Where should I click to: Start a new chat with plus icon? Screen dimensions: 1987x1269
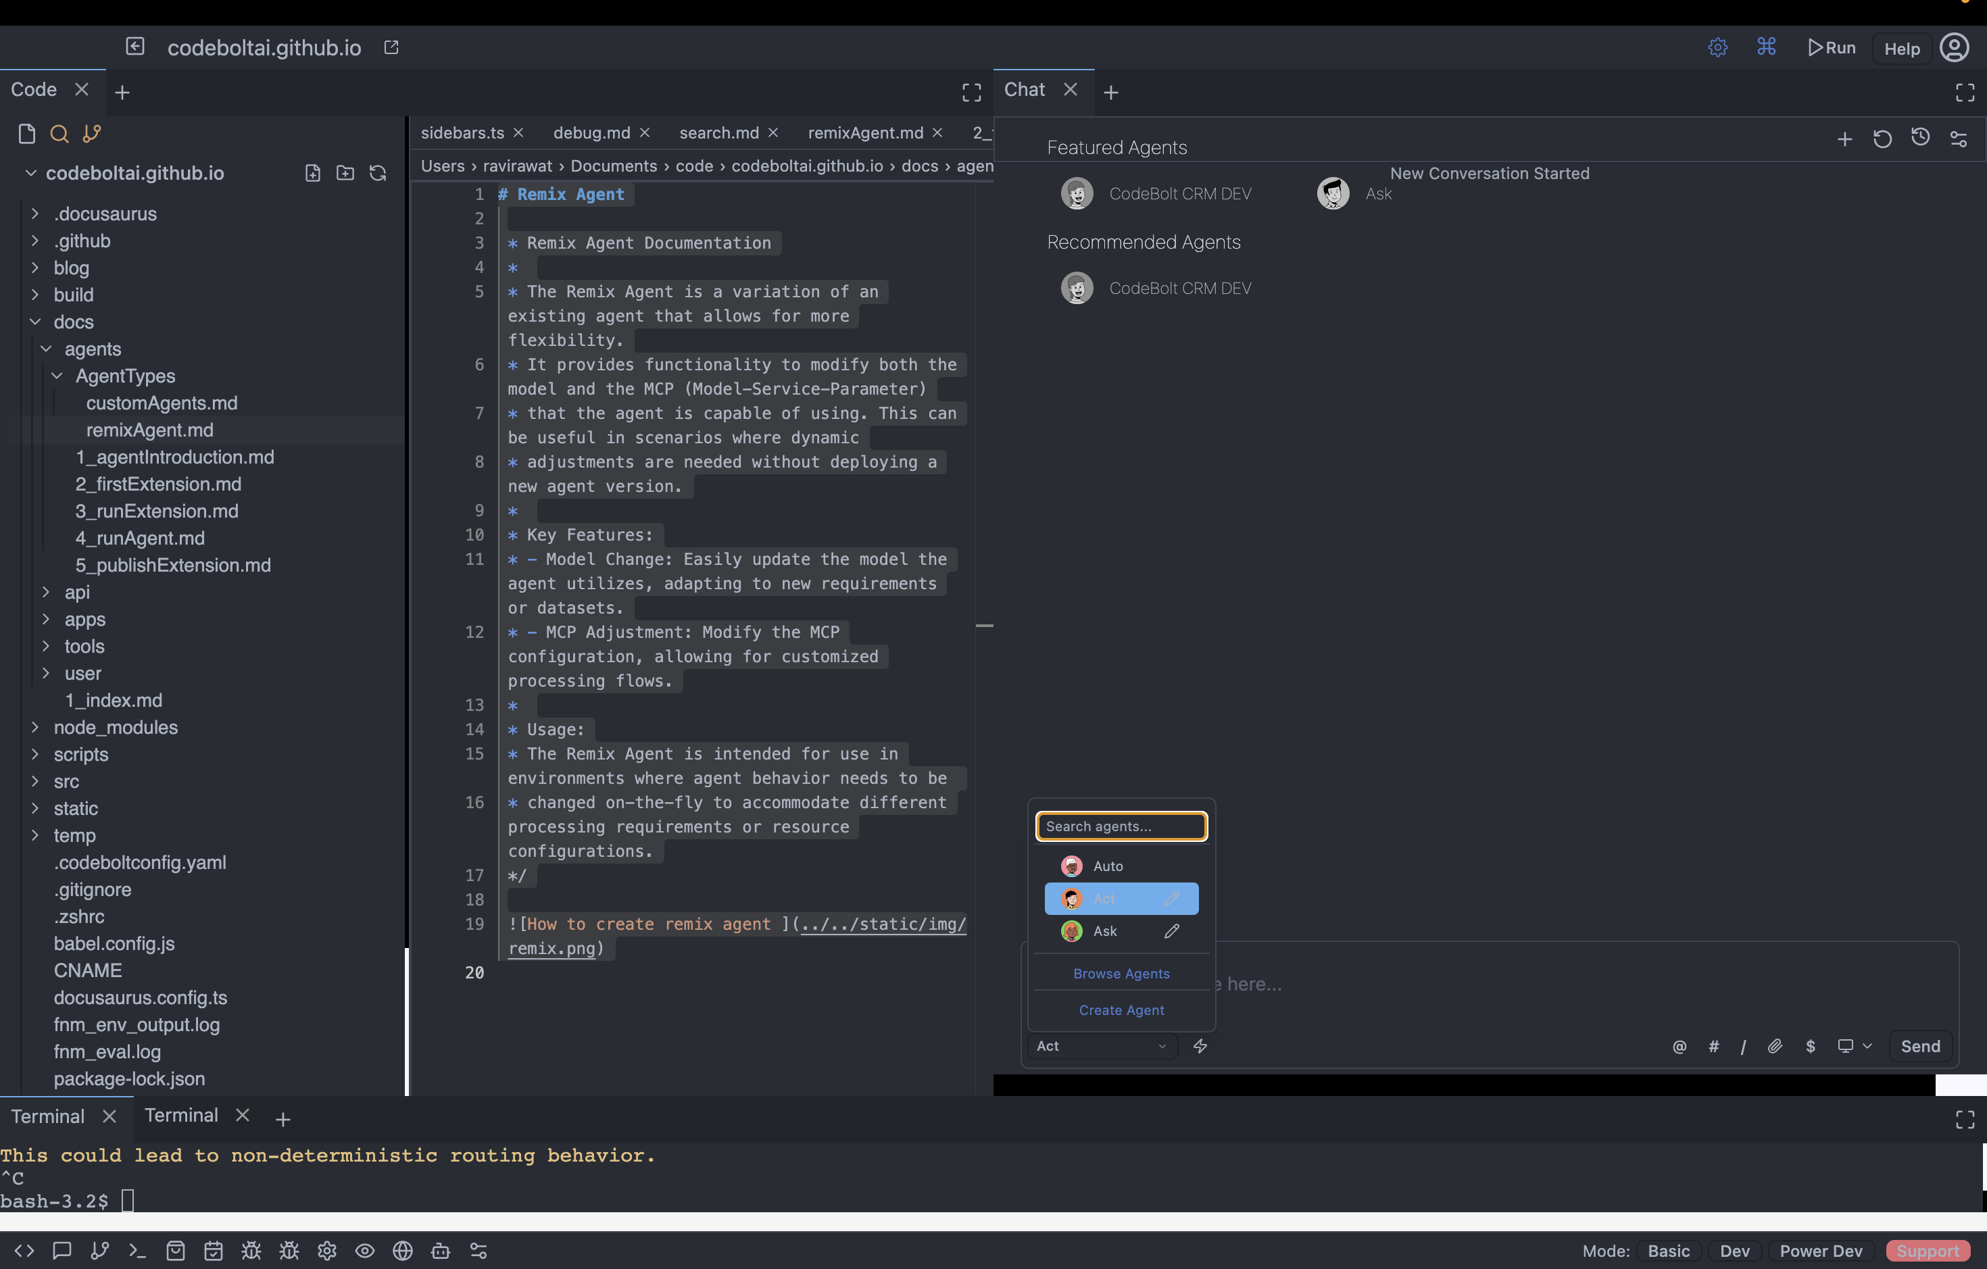point(1845,139)
